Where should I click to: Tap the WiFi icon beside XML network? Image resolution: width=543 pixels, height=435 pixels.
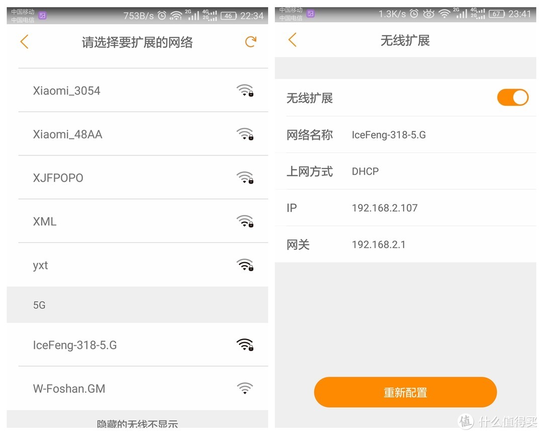(x=245, y=222)
